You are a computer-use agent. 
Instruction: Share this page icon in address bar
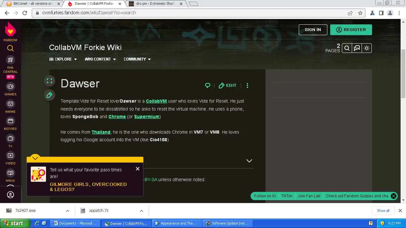(x=350, y=13)
